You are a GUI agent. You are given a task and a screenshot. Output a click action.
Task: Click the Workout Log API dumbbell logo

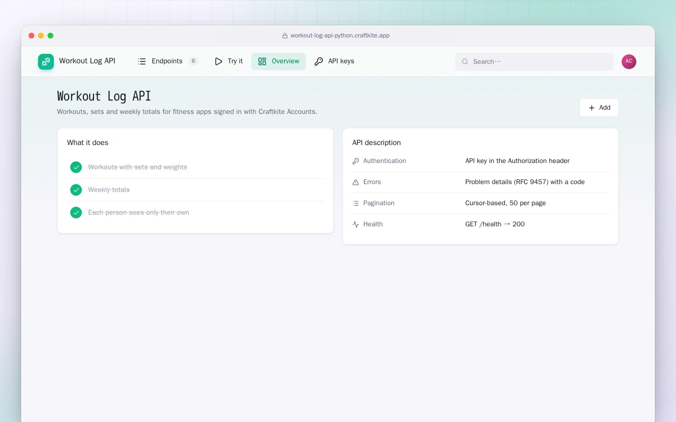[x=46, y=62]
